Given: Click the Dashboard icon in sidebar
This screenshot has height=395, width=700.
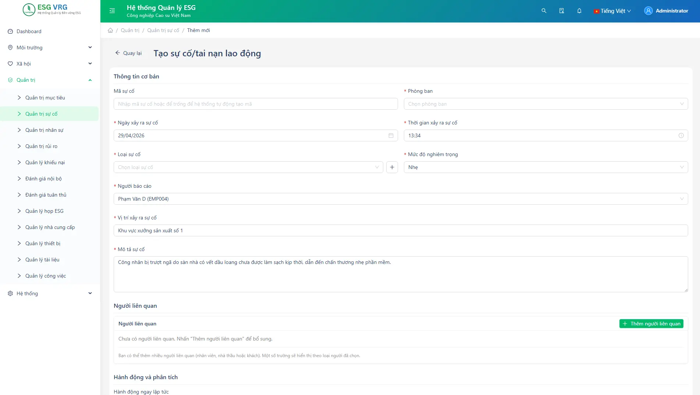Looking at the screenshot, I should point(10,31).
